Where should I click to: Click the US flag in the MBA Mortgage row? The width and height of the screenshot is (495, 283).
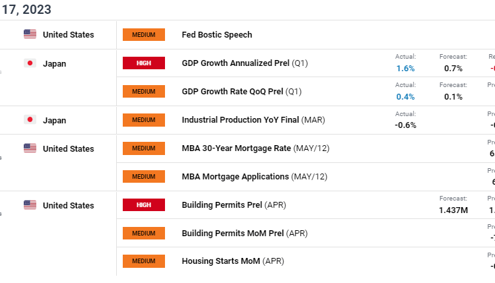coord(30,148)
